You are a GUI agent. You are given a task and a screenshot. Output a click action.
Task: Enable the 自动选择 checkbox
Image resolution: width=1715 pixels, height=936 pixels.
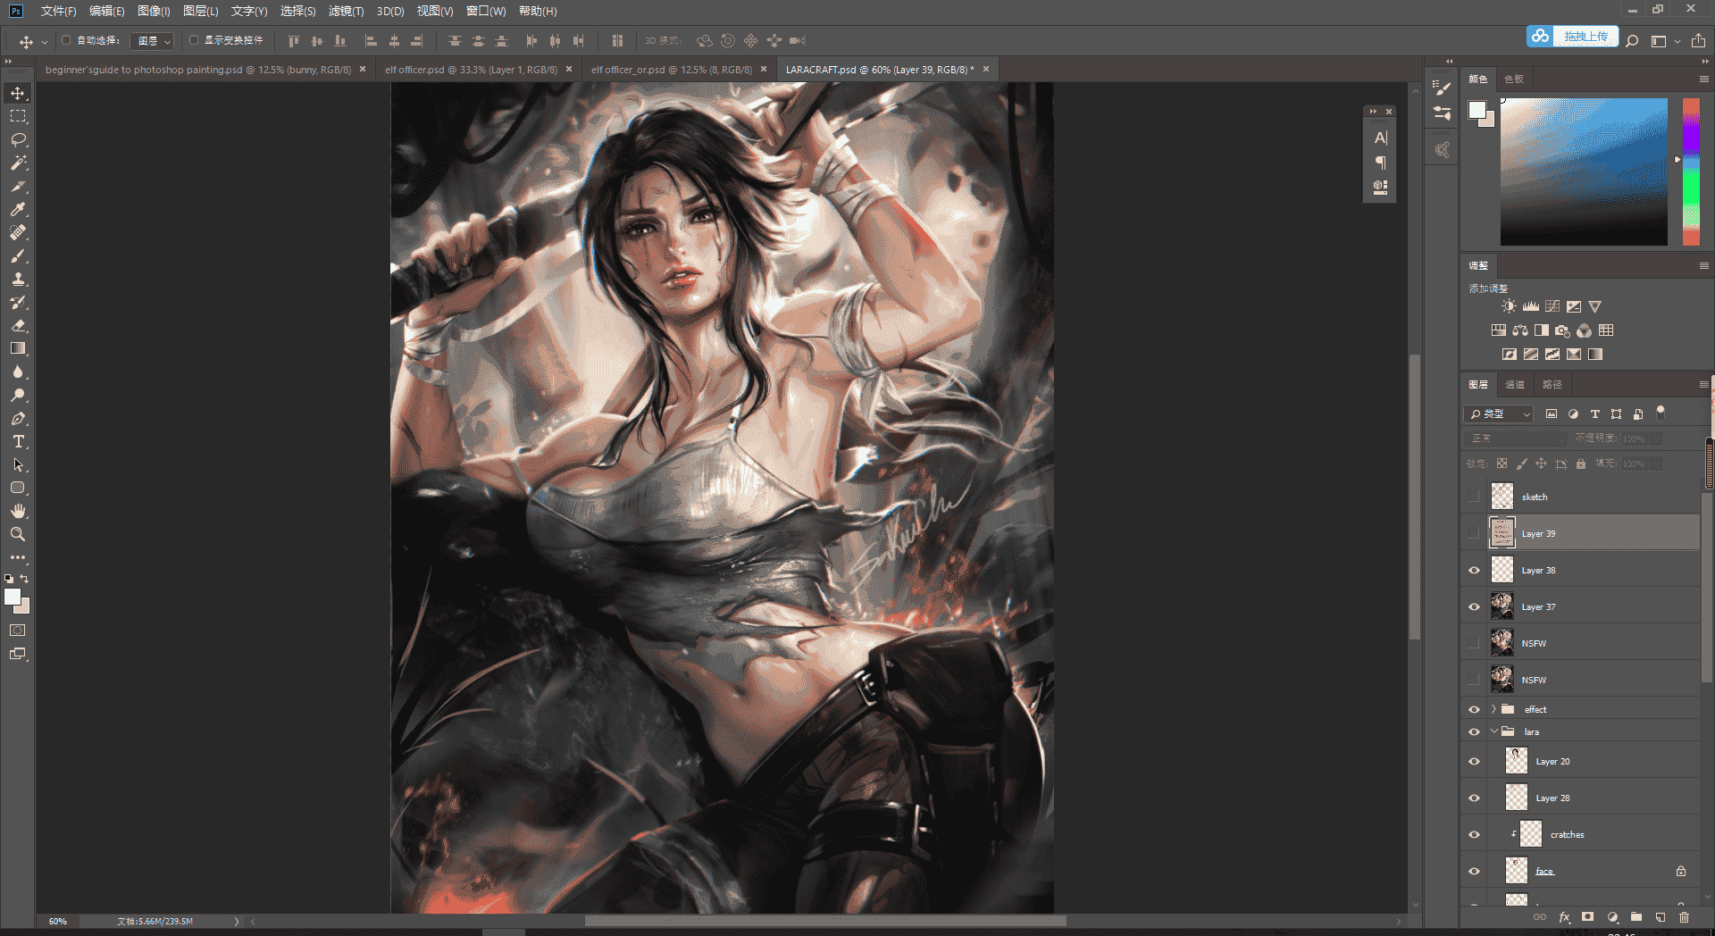(x=66, y=40)
